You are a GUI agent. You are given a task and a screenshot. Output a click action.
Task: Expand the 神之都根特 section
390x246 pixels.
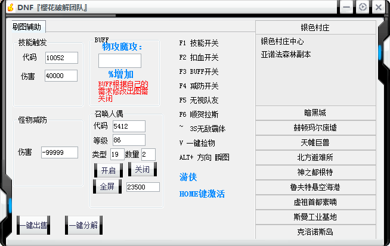click(x=315, y=173)
